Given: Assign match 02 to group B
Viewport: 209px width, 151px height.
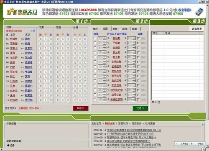Looking at the screenshot, I should point(80,44).
